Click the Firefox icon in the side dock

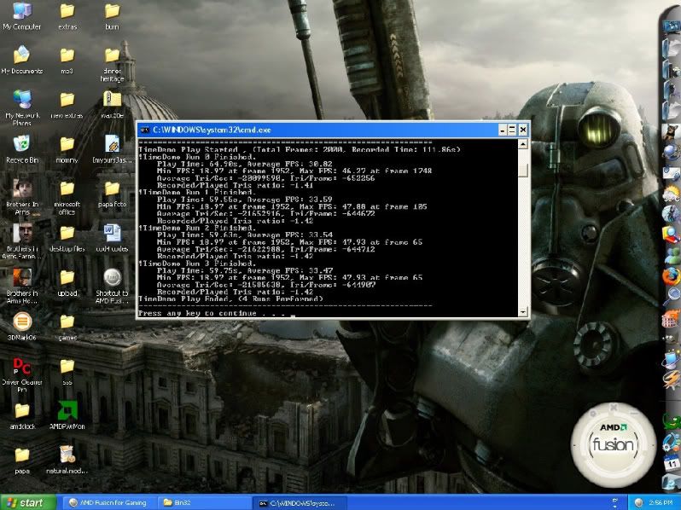[672, 275]
